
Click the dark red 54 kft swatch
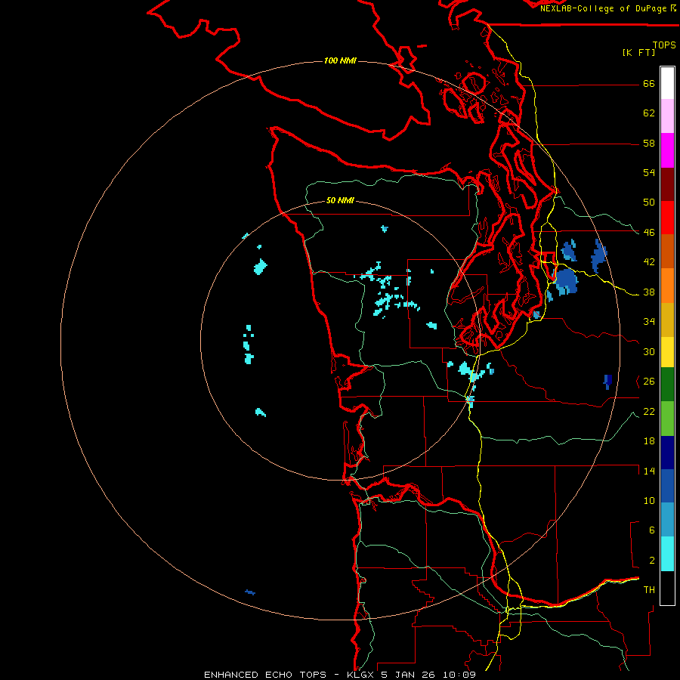pos(667,184)
